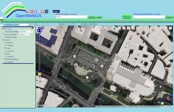The image size is (174, 112).
Task: Expand the OSM Buildings legend
Action: (6, 62)
